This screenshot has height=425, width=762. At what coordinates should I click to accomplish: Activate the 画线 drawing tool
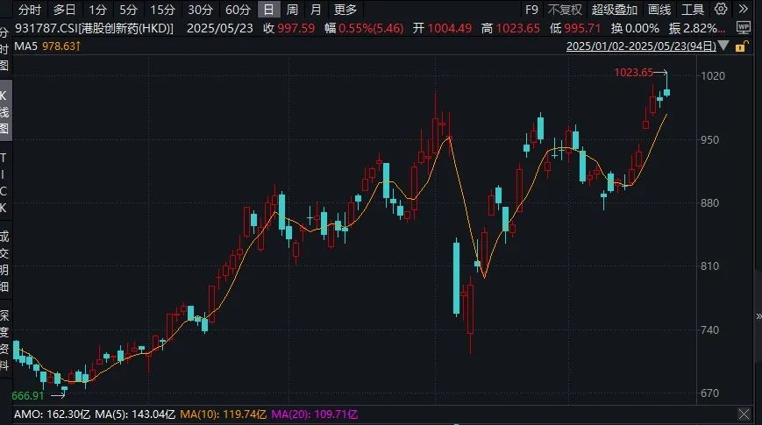tap(659, 10)
